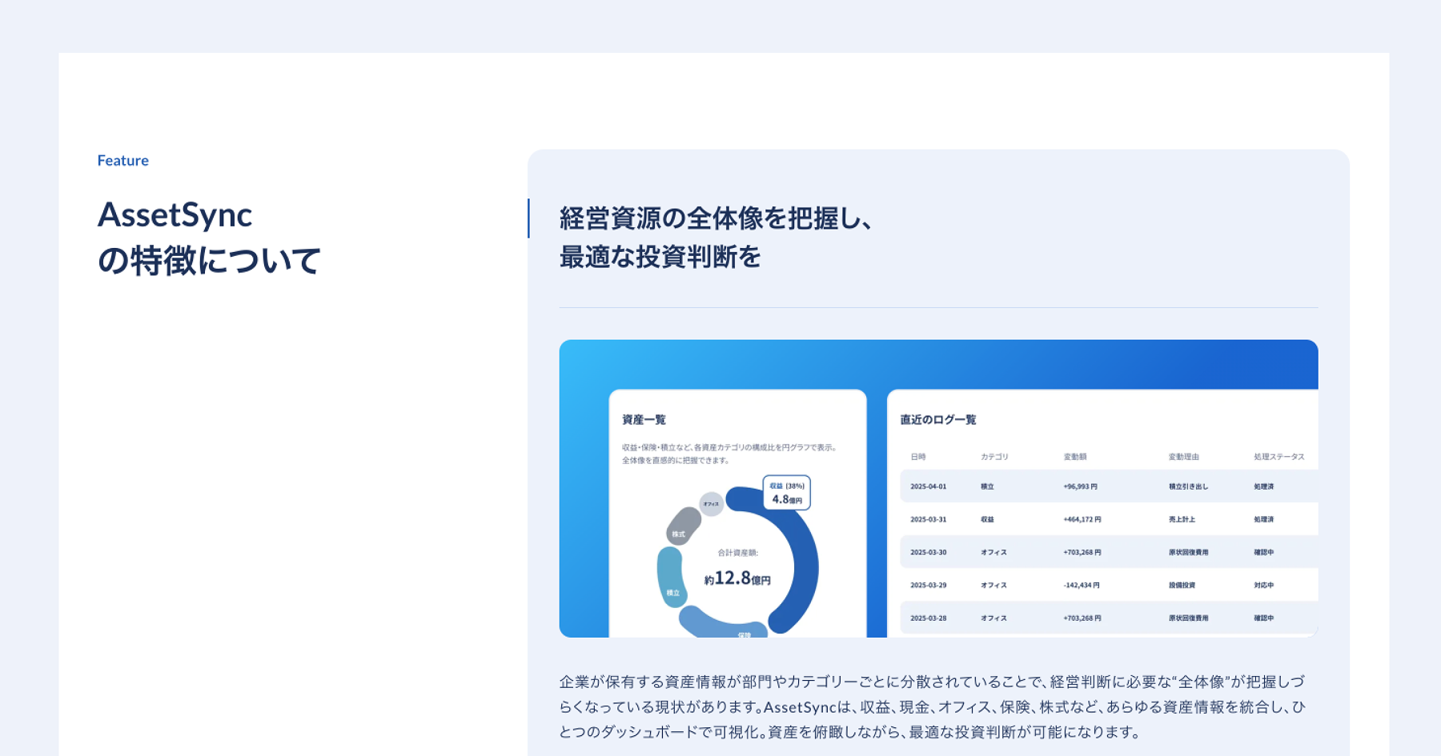This screenshot has width=1441, height=756.
Task: Click 原状回復費用 in the 2025-03-30 row
Action: pos(1188,552)
